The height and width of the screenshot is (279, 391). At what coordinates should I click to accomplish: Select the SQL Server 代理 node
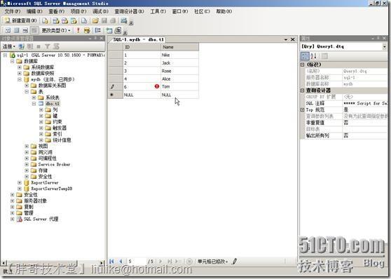point(41,219)
